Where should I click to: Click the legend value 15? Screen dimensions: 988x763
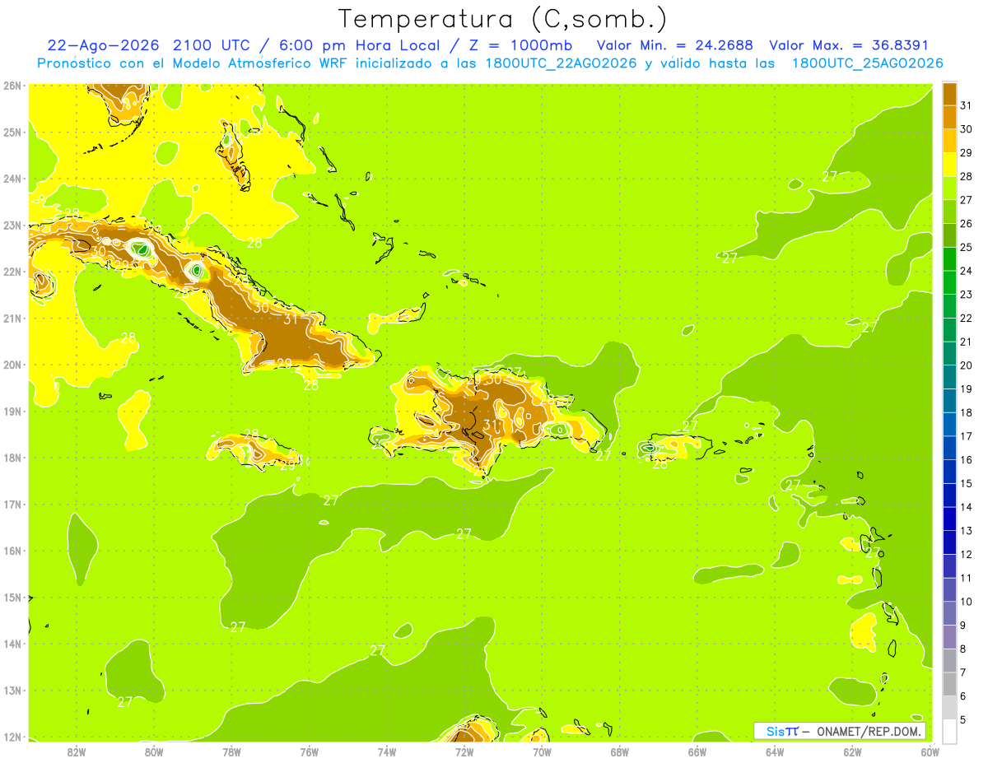967,483
